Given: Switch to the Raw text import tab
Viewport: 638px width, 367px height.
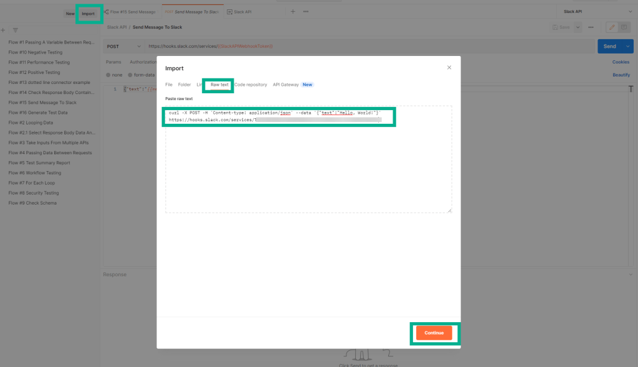Looking at the screenshot, I should click(x=219, y=85).
